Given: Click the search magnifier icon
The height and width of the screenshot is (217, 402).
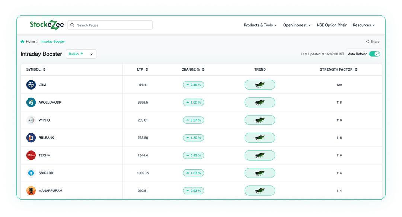Looking at the screenshot, I should tap(72, 25).
